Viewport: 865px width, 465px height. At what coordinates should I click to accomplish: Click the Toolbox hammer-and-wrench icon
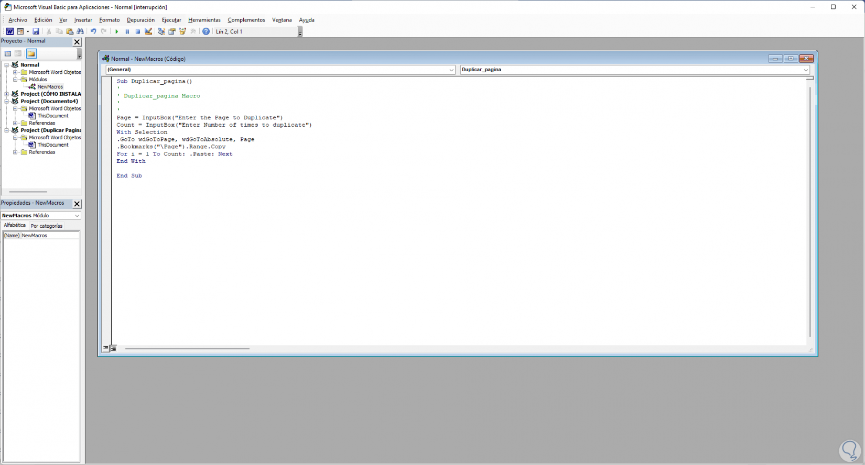[x=193, y=31]
